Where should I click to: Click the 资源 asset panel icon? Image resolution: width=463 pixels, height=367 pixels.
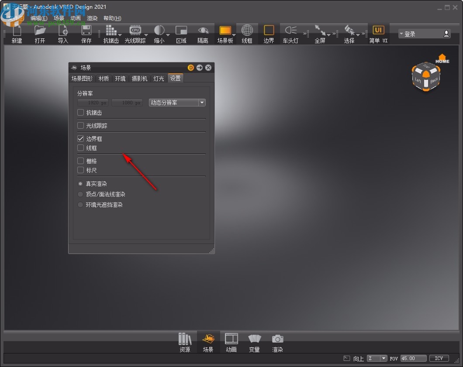coord(185,343)
